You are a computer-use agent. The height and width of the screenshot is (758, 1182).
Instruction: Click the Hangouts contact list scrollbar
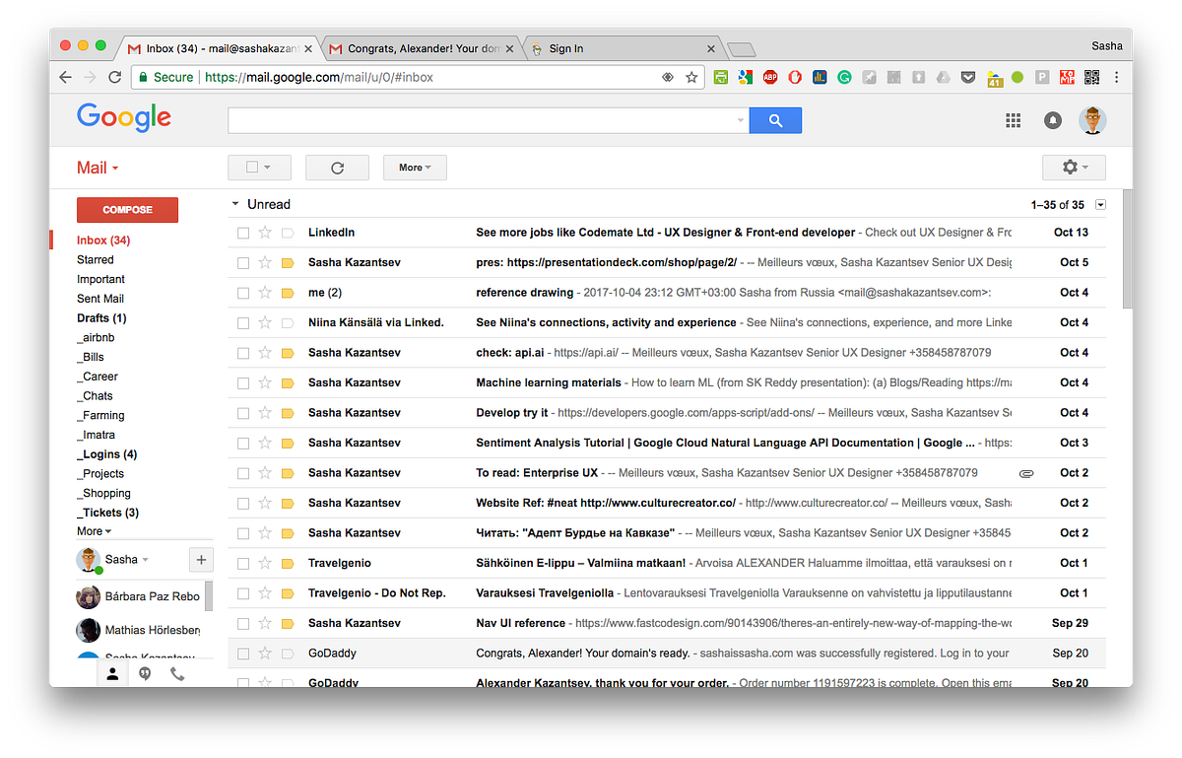pos(209,596)
